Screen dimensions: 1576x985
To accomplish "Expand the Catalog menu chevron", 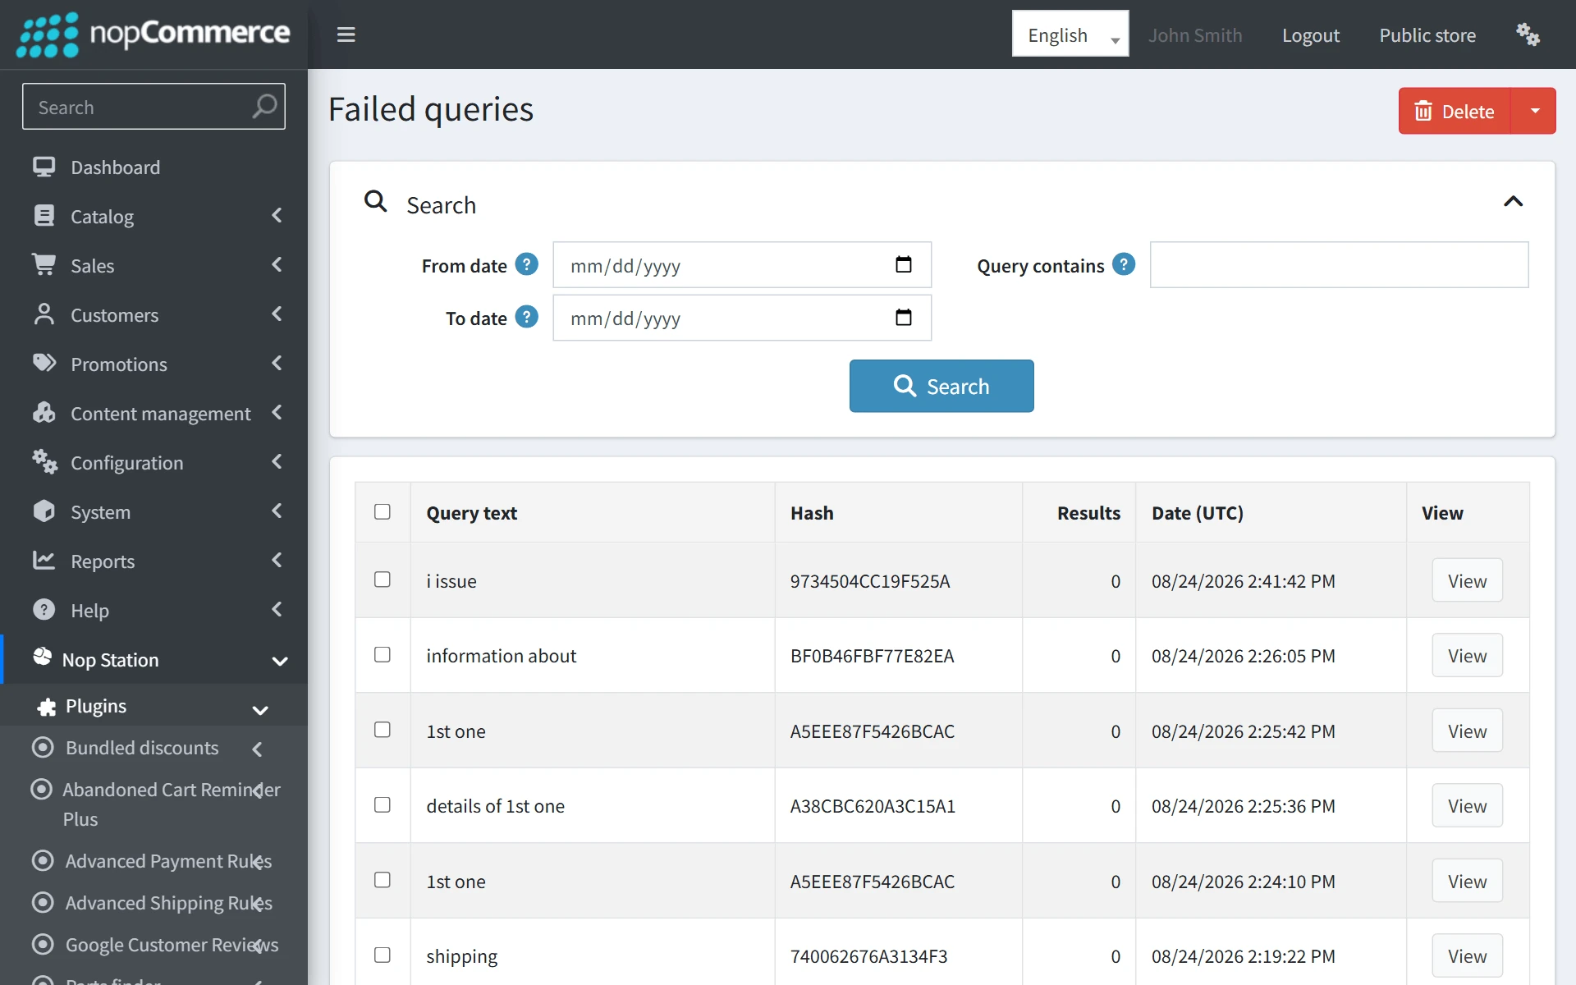I will (277, 215).
